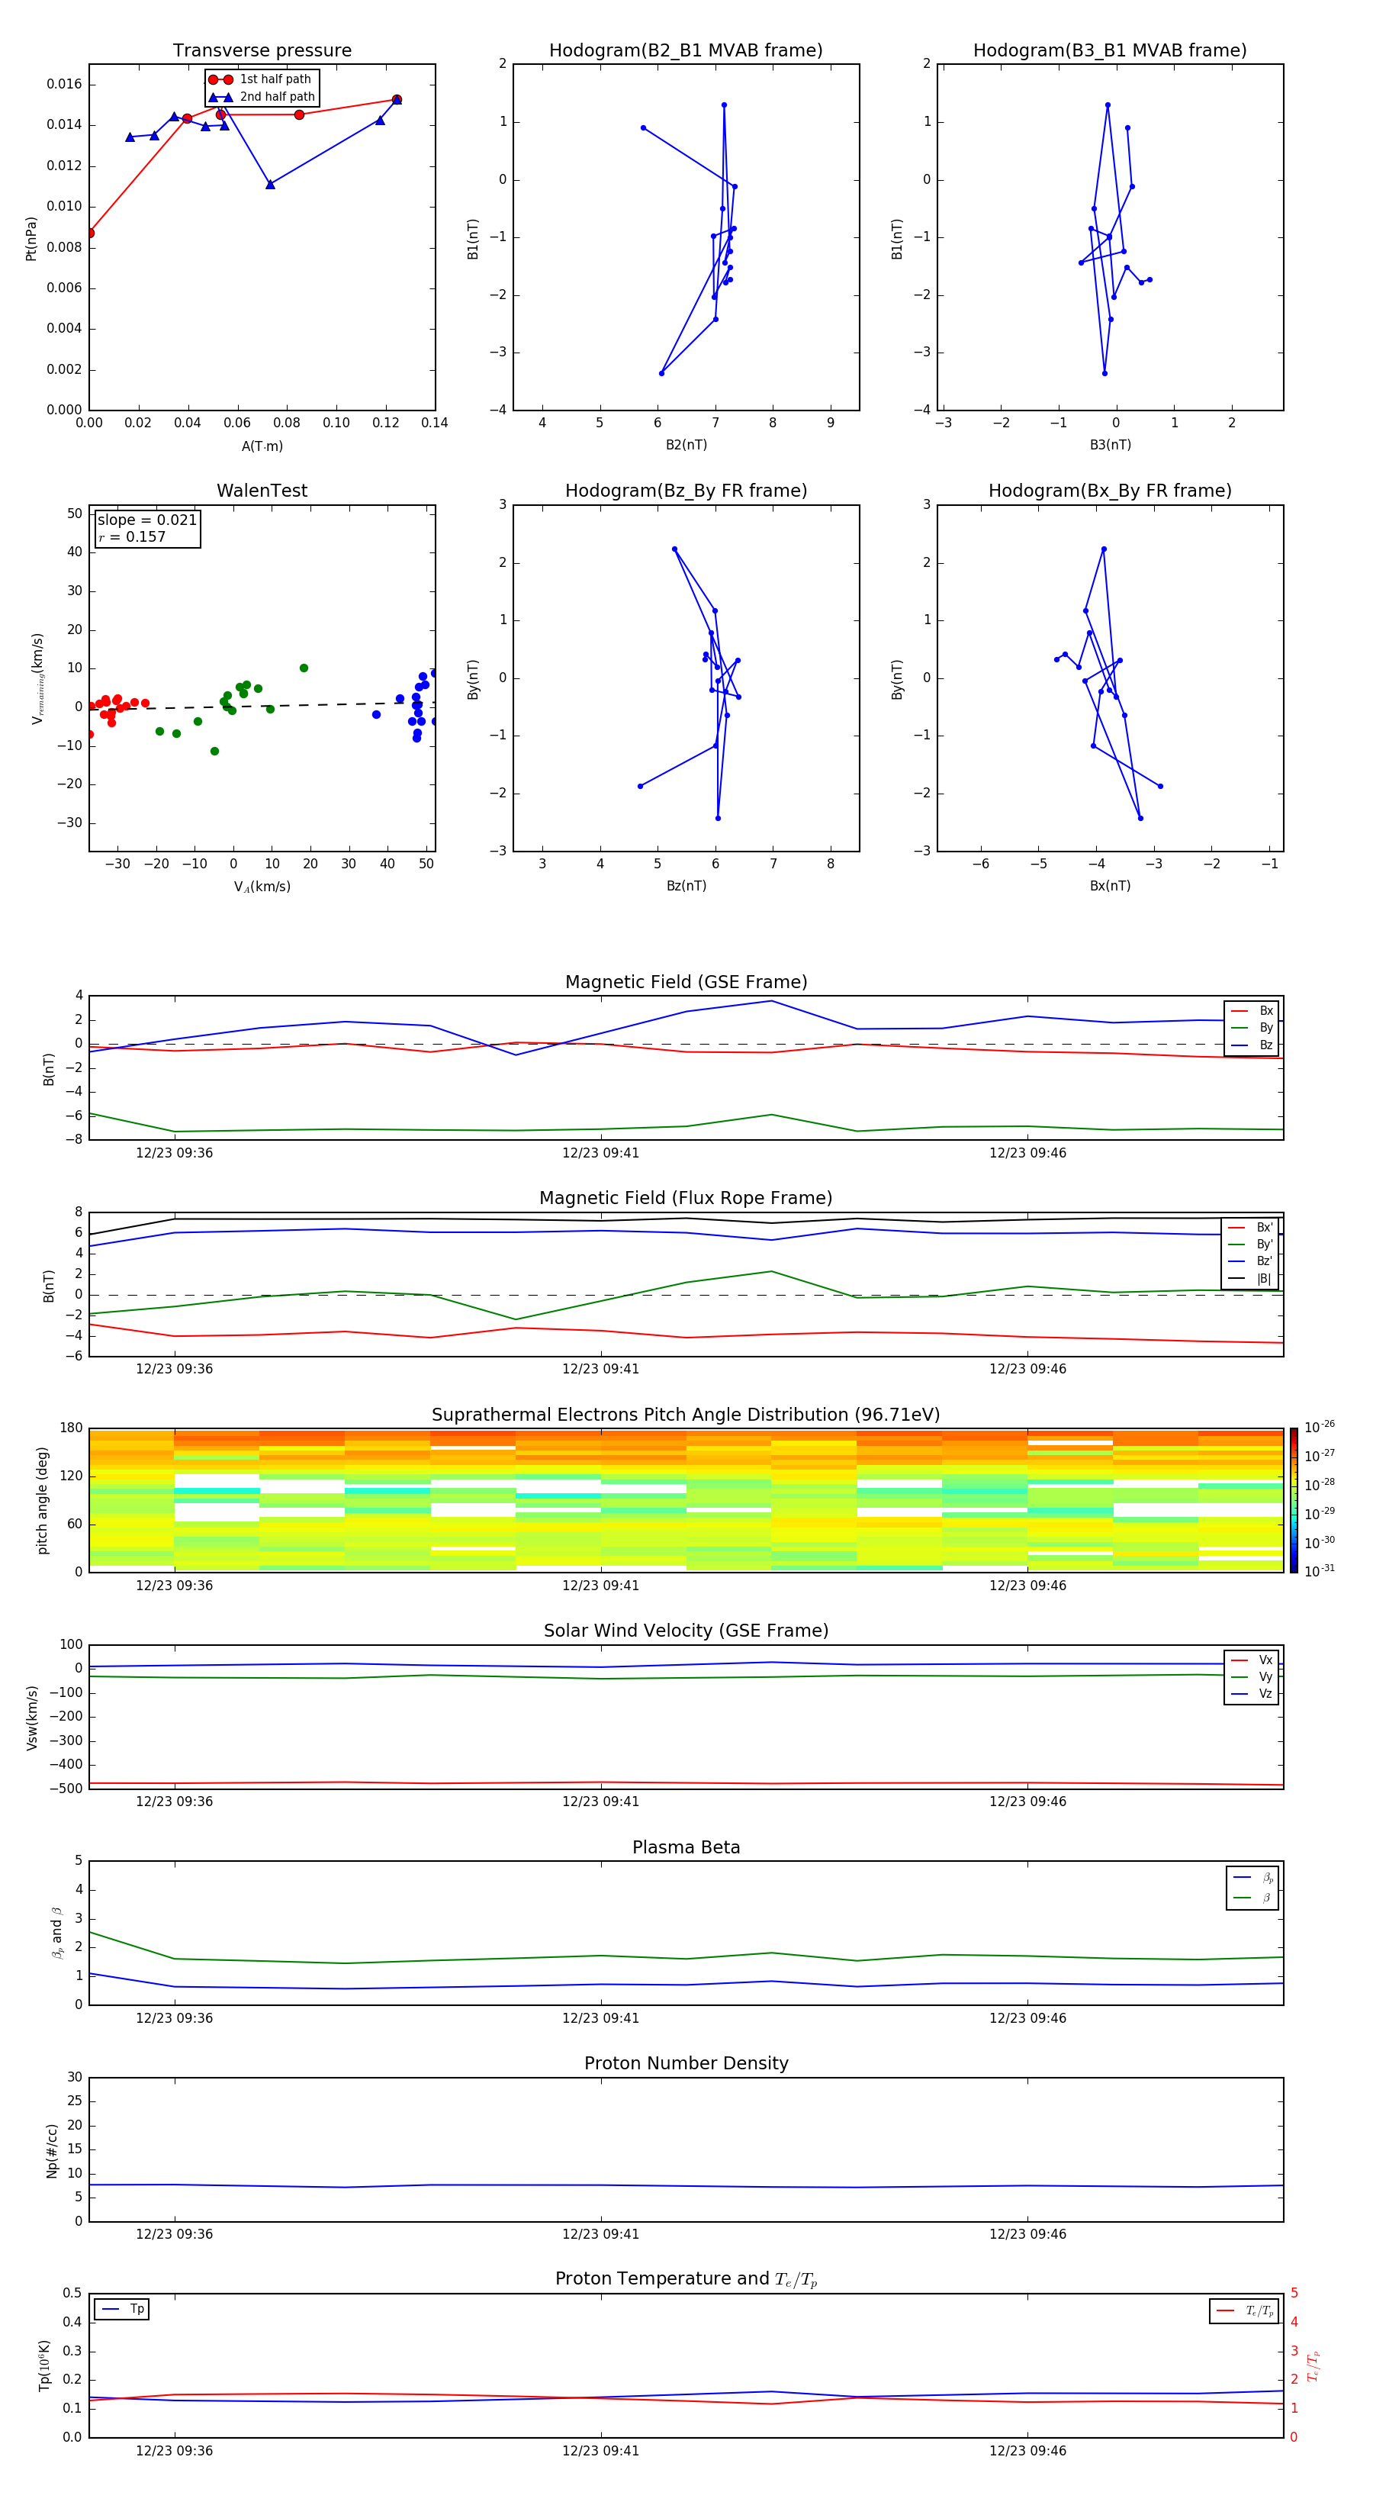Click the red Te/Tp right axis label
The width and height of the screenshot is (1373, 2518).
1314,2365
